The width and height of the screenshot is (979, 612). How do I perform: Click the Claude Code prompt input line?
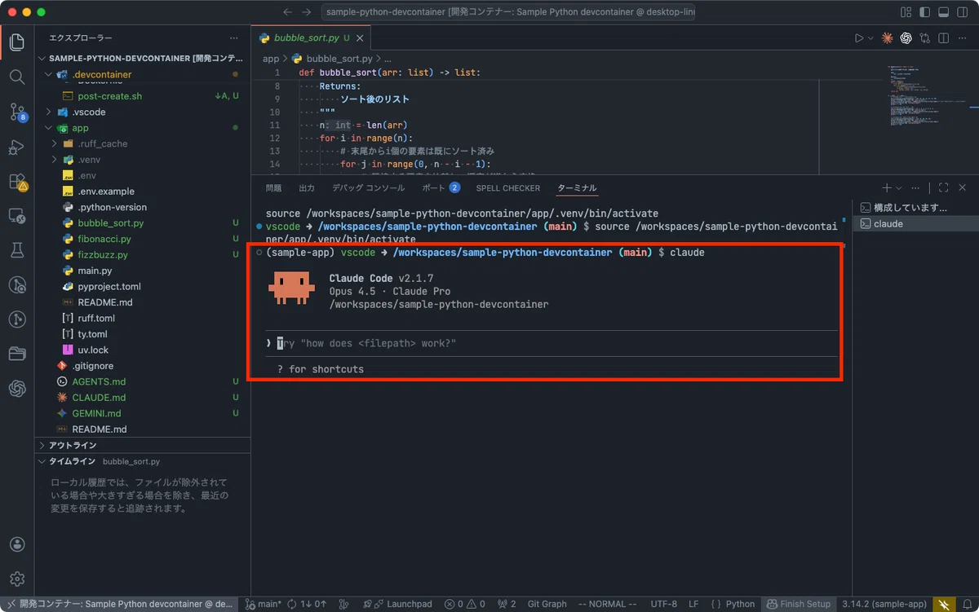pos(552,343)
